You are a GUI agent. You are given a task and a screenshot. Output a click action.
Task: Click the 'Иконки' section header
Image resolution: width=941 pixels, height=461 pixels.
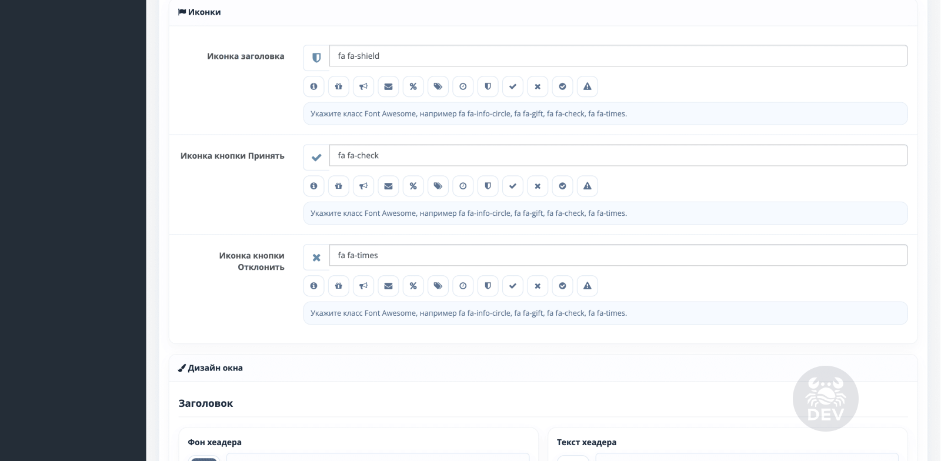coord(199,12)
